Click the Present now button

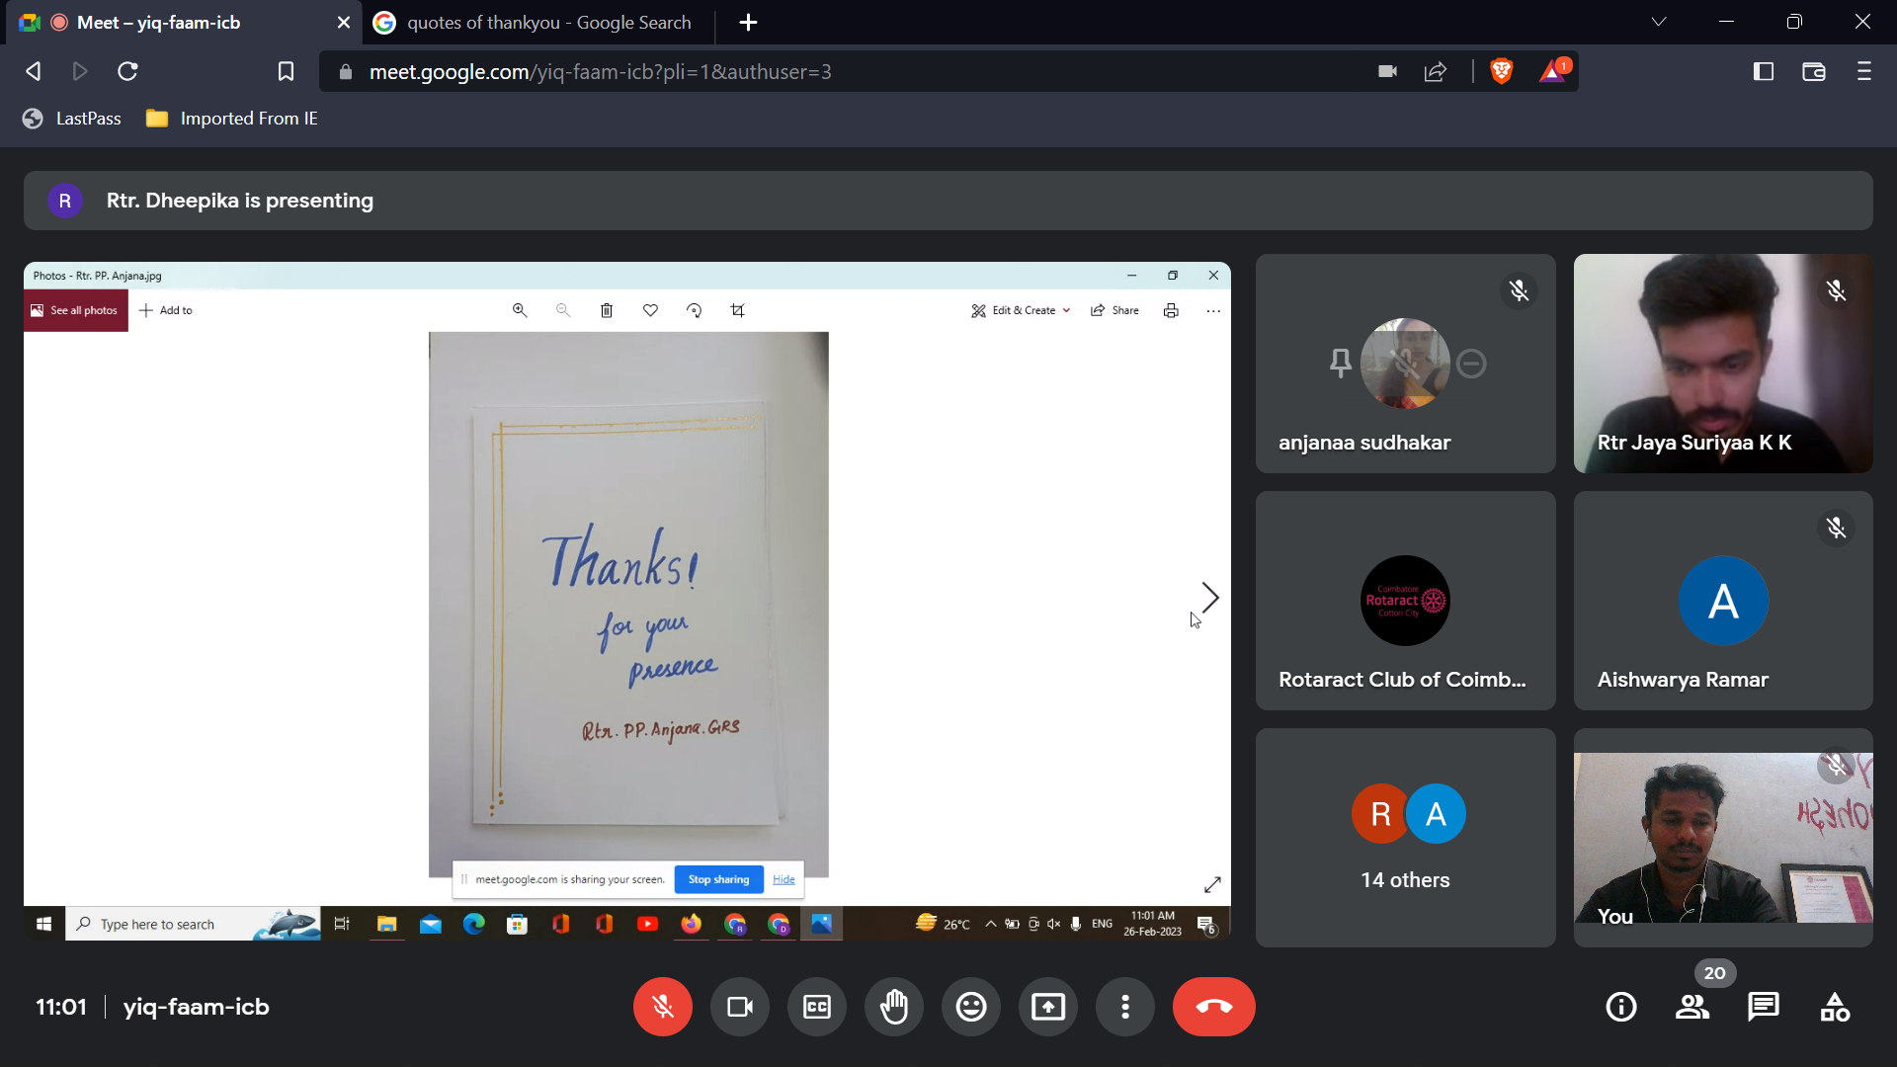pos(1048,1007)
